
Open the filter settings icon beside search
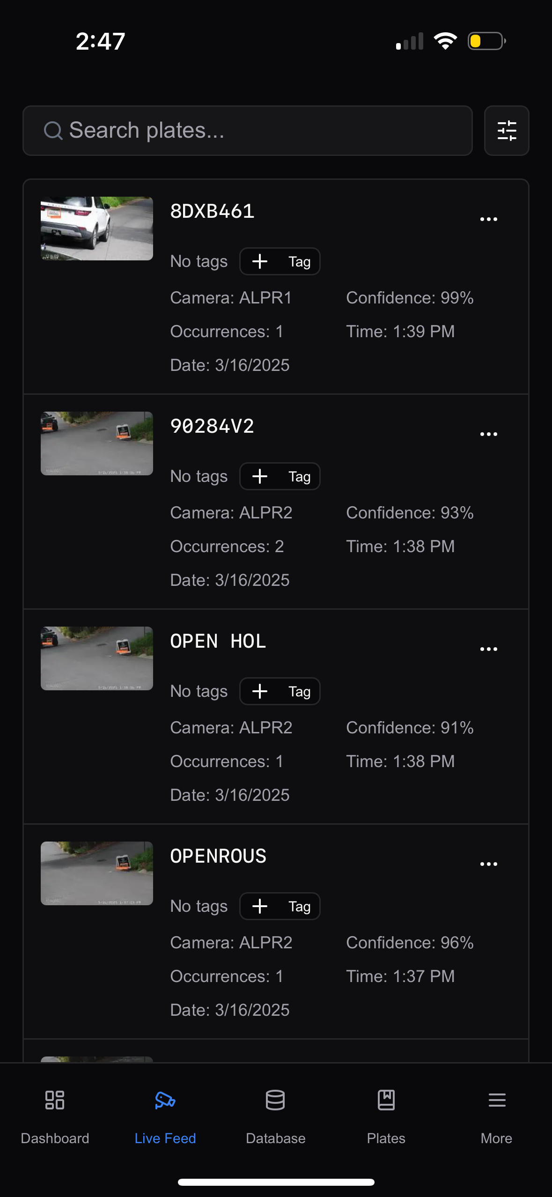click(x=507, y=131)
